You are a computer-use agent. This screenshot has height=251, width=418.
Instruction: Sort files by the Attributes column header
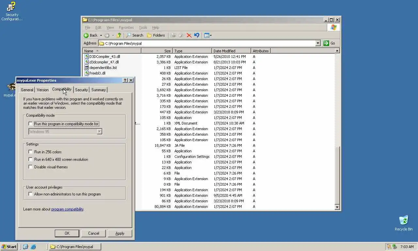(x=261, y=51)
